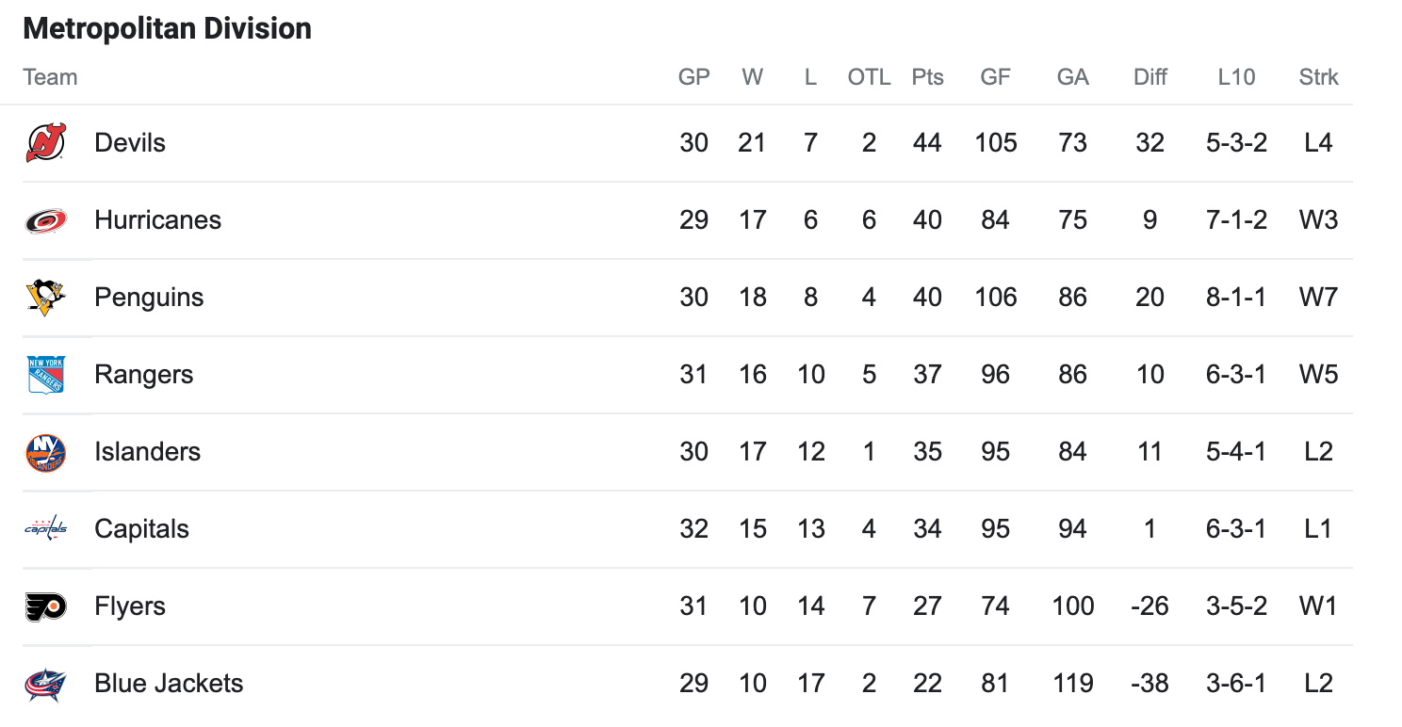The width and height of the screenshot is (1402, 727).
Task: Click the Rangers team logo
Action: pyautogui.click(x=45, y=375)
